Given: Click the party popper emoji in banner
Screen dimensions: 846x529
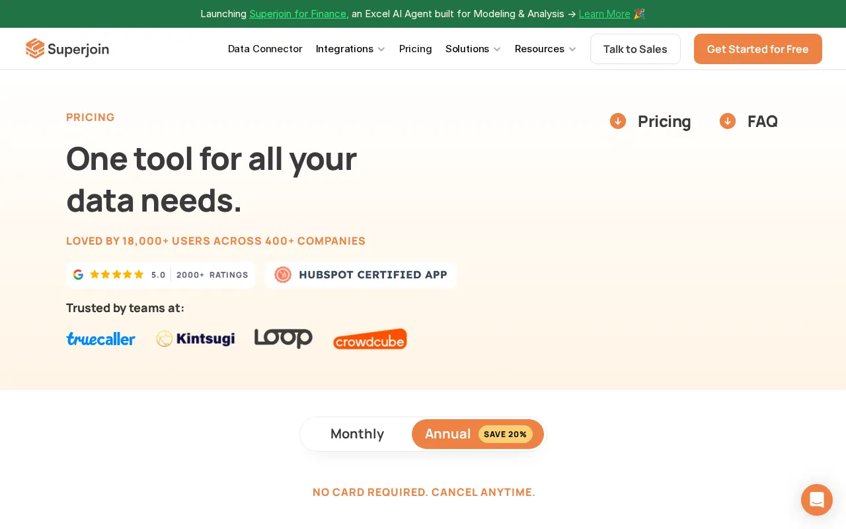Looking at the screenshot, I should (639, 13).
